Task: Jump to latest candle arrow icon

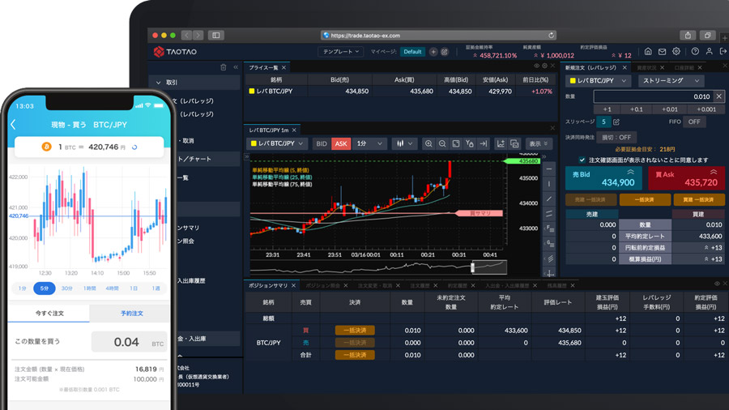Action: coord(484,143)
